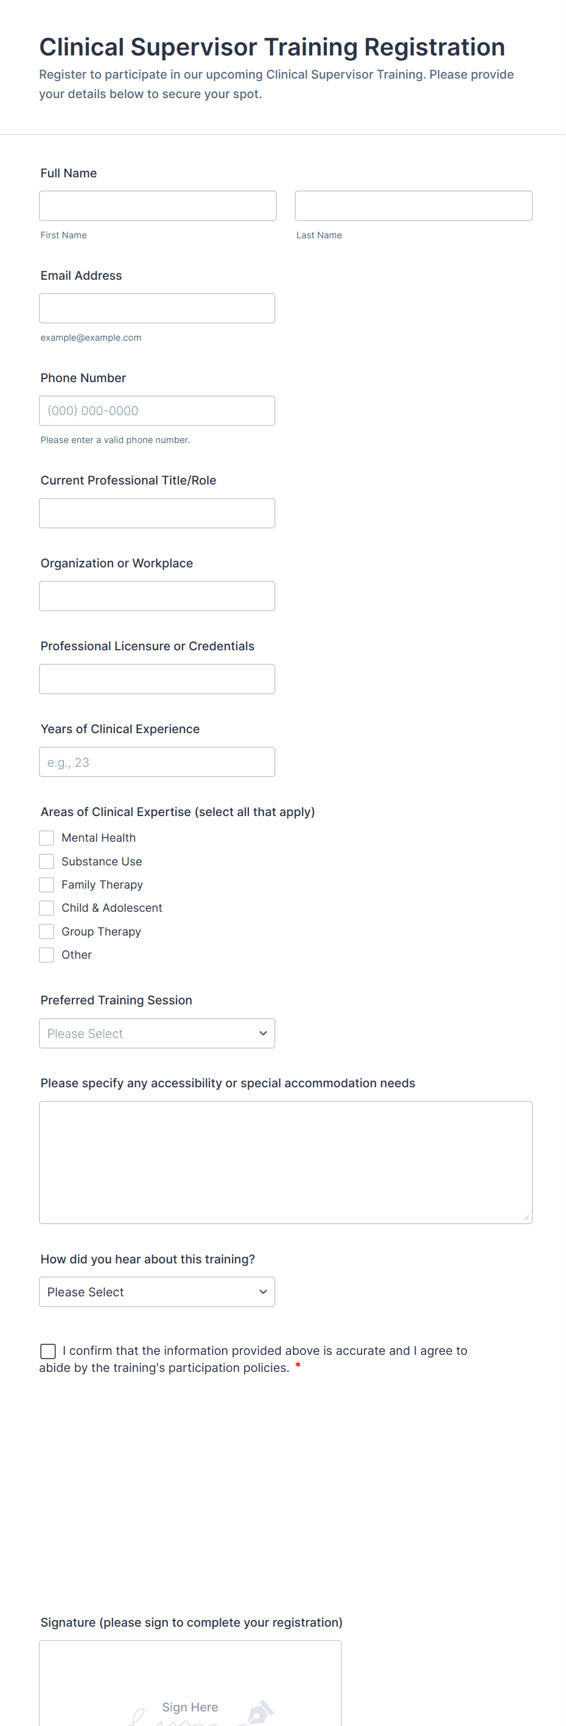Select the Child & Adolescent checkbox
Screen dimensions: 566x1726
[46, 908]
